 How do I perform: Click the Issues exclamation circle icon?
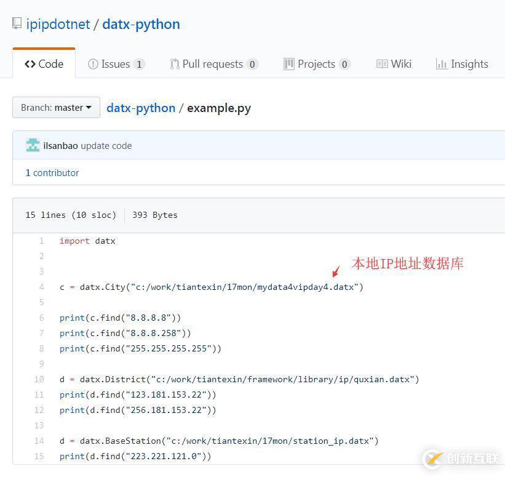[x=93, y=64]
